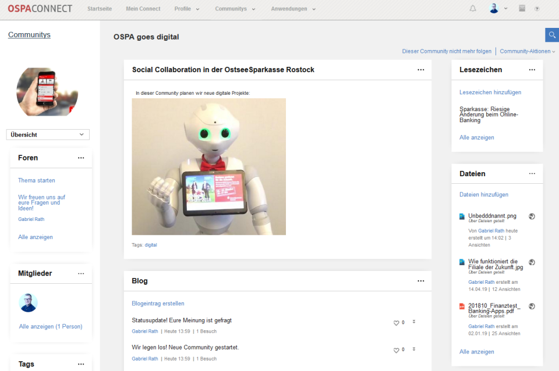Open the Dateien widget three-dot menu
Viewport: 559px width, 371px height.
point(532,173)
